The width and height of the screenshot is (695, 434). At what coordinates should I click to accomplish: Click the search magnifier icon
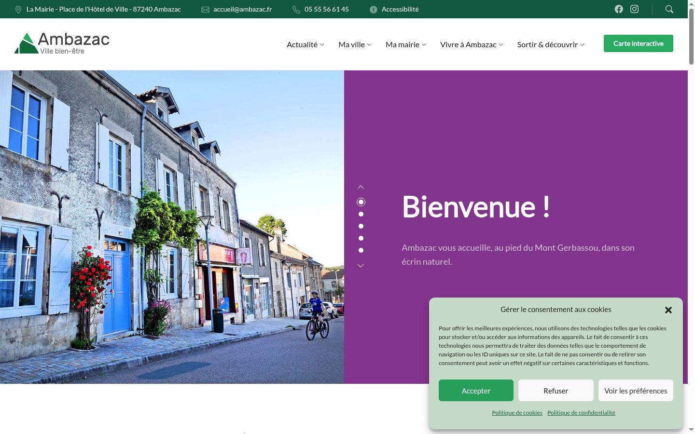point(669,9)
